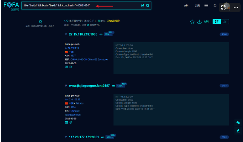This screenshot has height=142, width=243.
Task: Filter by ASN 4134
Action: (x=73, y=107)
